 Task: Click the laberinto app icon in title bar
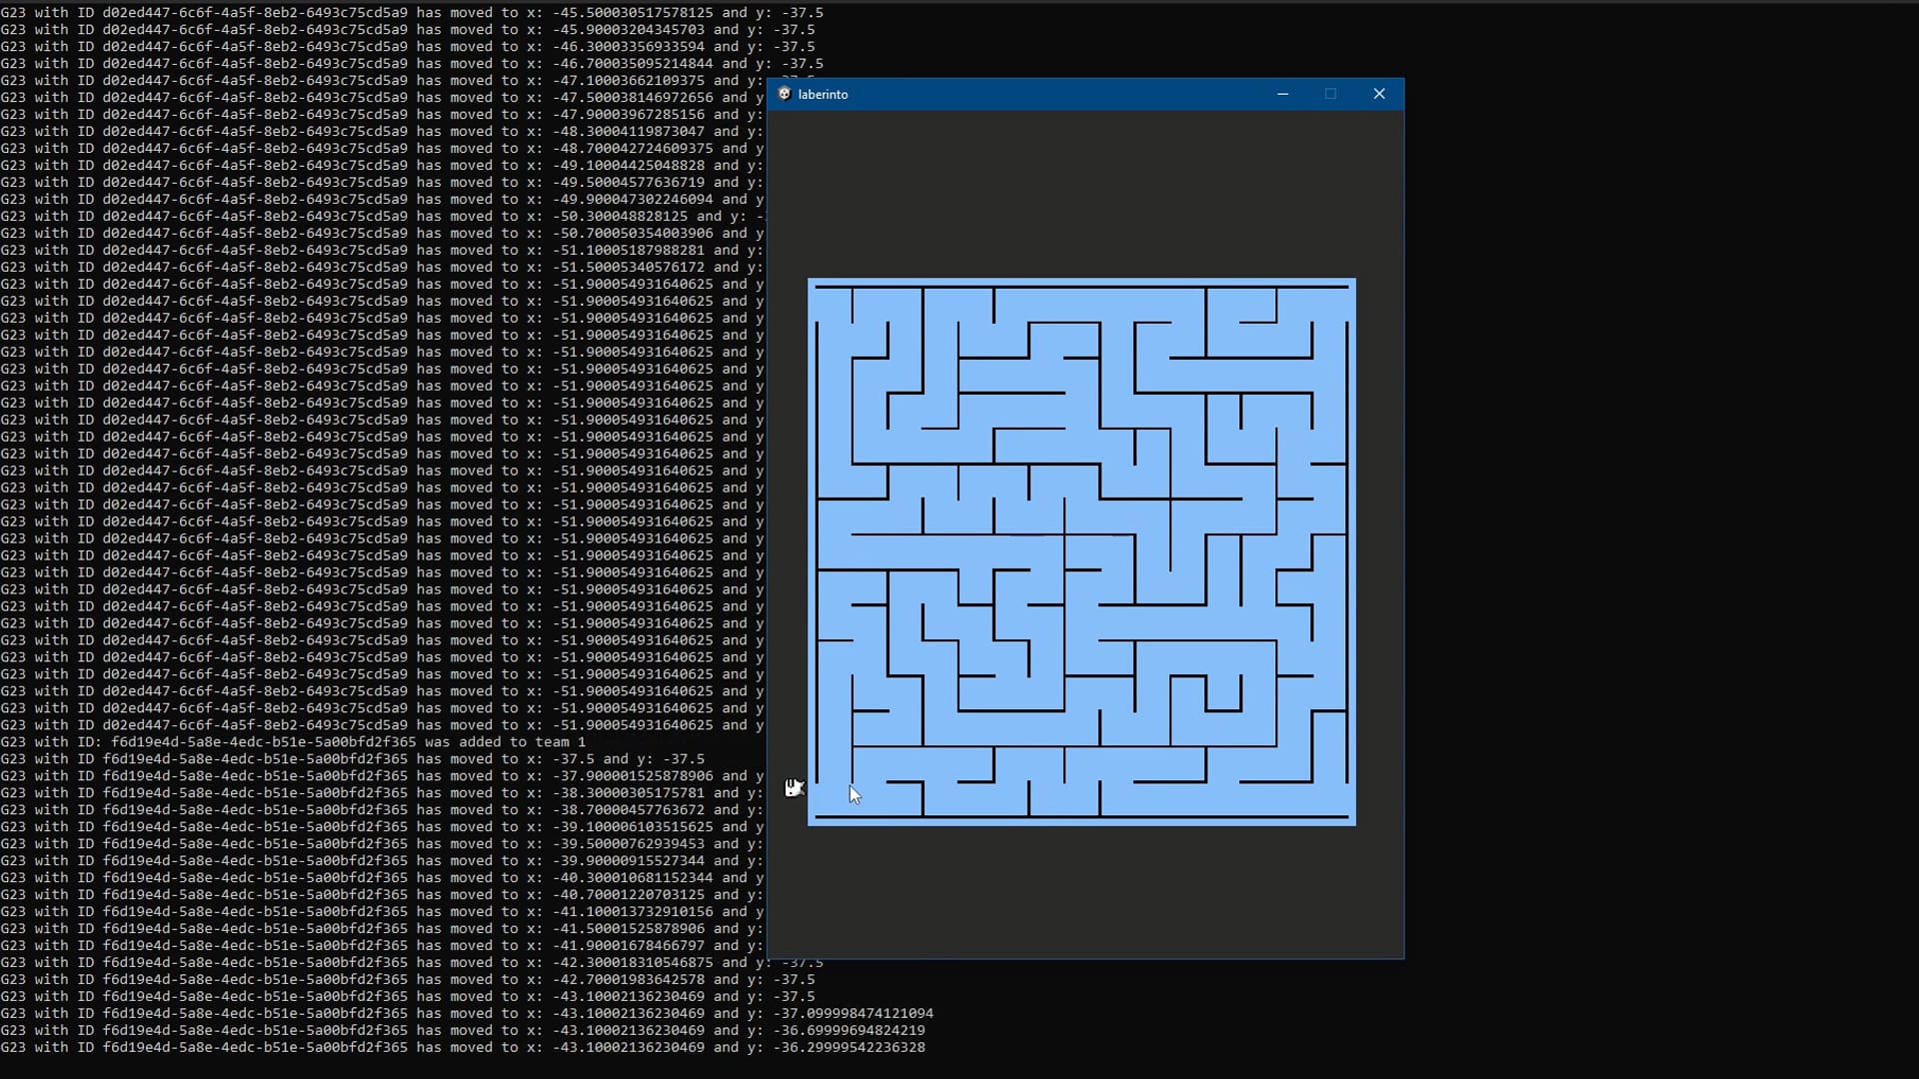pos(785,94)
